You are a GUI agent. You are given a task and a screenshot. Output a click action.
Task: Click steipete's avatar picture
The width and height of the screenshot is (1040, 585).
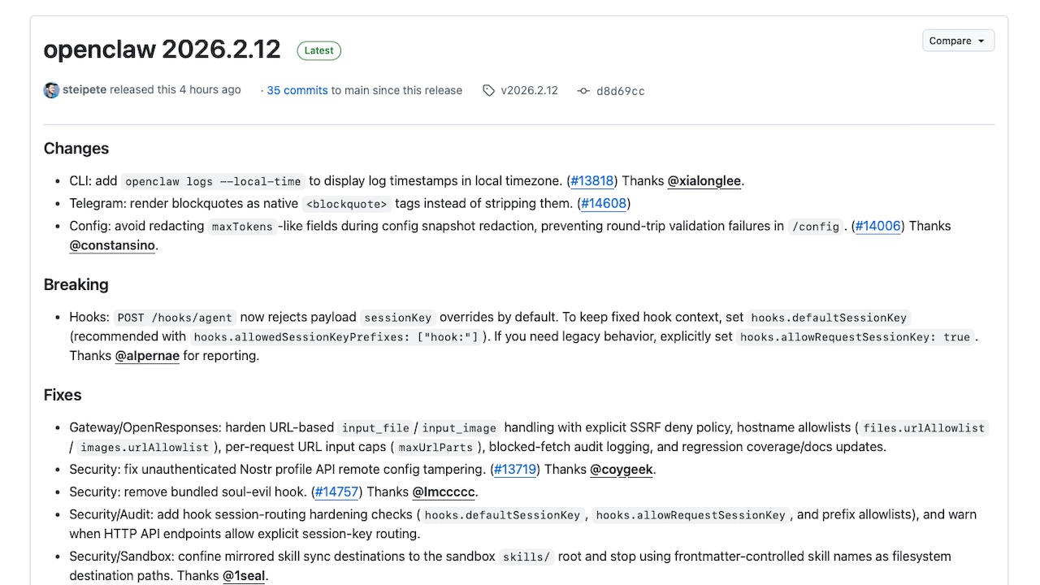point(51,90)
